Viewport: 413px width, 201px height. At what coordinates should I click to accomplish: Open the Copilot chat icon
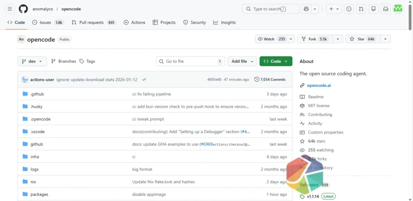(306, 9)
